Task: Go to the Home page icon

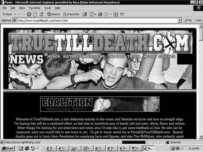Action: tap(41, 14)
